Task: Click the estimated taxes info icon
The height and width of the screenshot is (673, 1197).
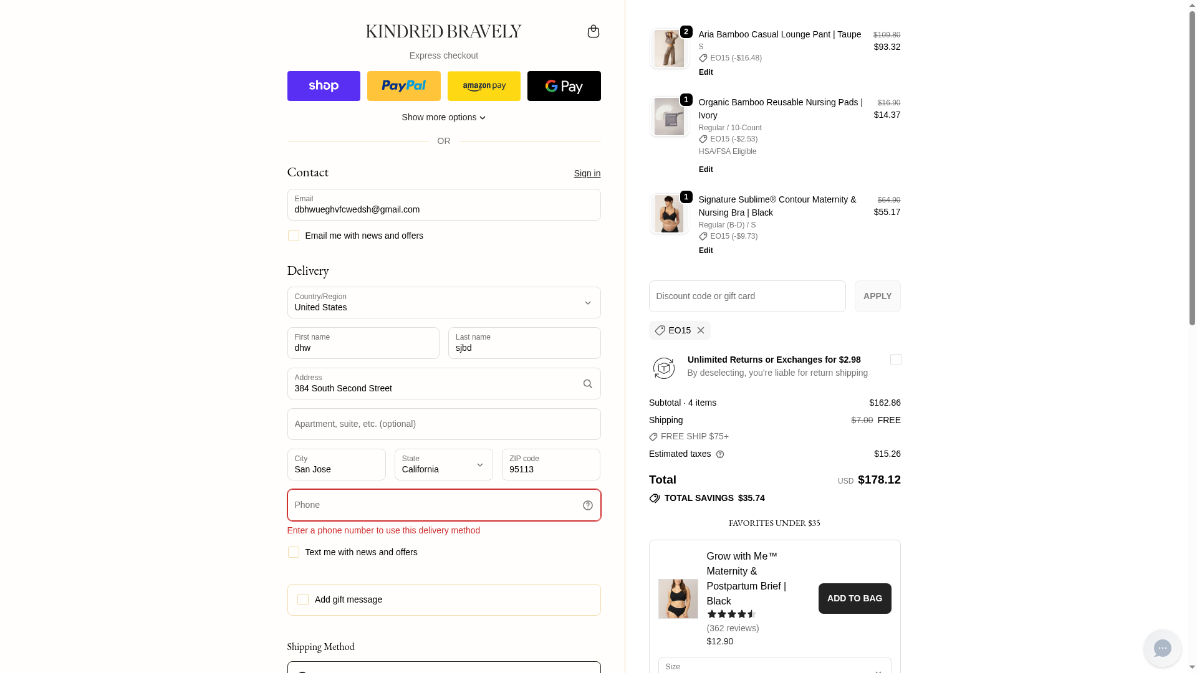Action: 720,454
